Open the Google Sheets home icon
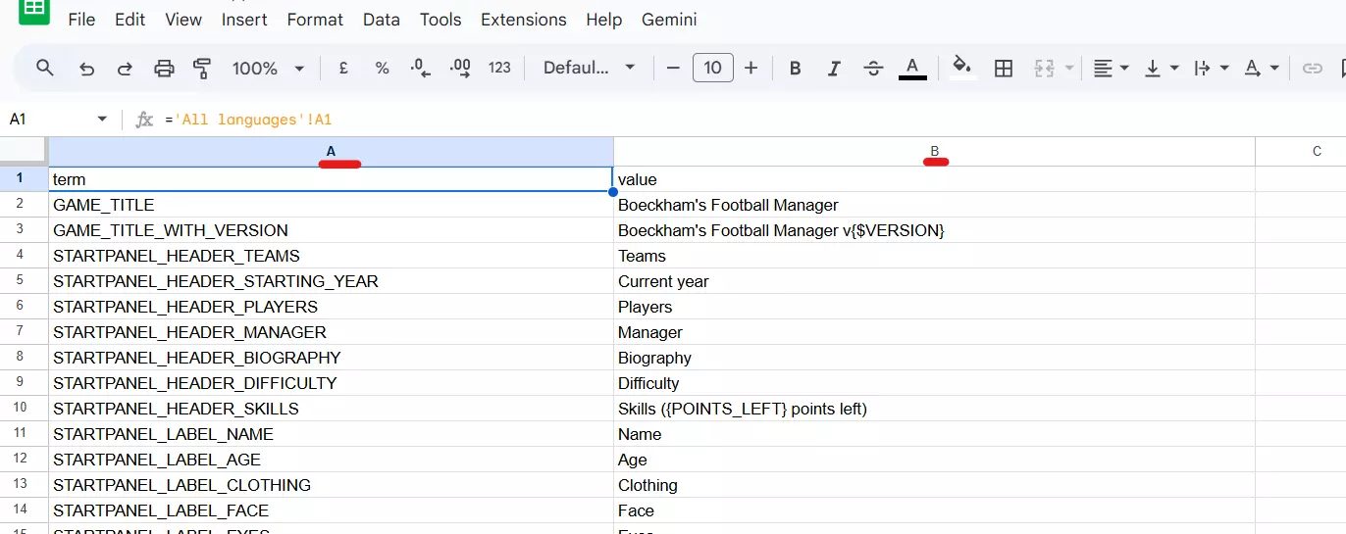 pos(34,10)
